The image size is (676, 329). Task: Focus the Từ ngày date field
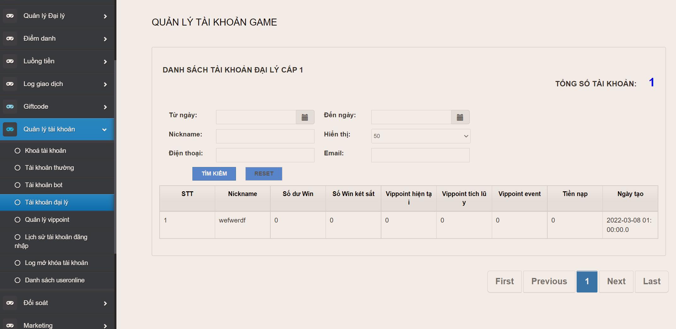pos(256,117)
